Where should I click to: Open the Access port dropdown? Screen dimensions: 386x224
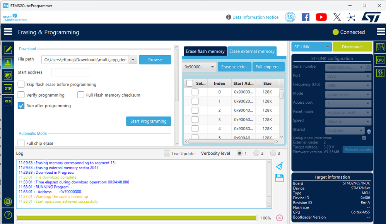pyautogui.click(x=348, y=103)
